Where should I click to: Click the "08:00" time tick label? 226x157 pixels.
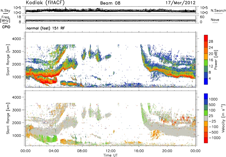click(82, 151)
